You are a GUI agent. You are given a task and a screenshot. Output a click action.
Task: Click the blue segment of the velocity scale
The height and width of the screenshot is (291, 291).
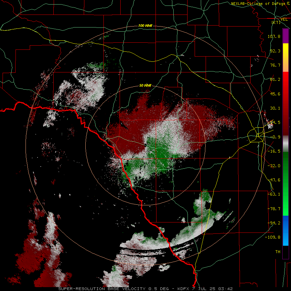coord(286,231)
